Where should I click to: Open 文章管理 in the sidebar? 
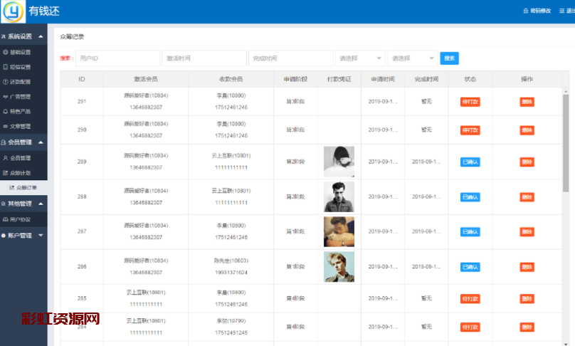(x=17, y=127)
